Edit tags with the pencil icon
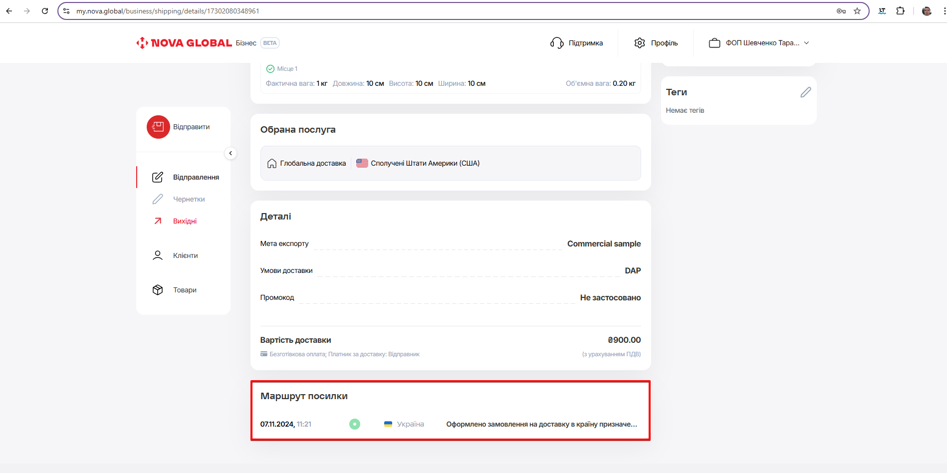Viewport: 947px width, 473px height. pyautogui.click(x=805, y=92)
